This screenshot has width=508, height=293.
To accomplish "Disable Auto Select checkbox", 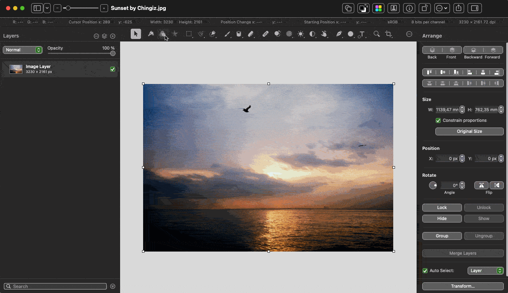I will pyautogui.click(x=425, y=271).
